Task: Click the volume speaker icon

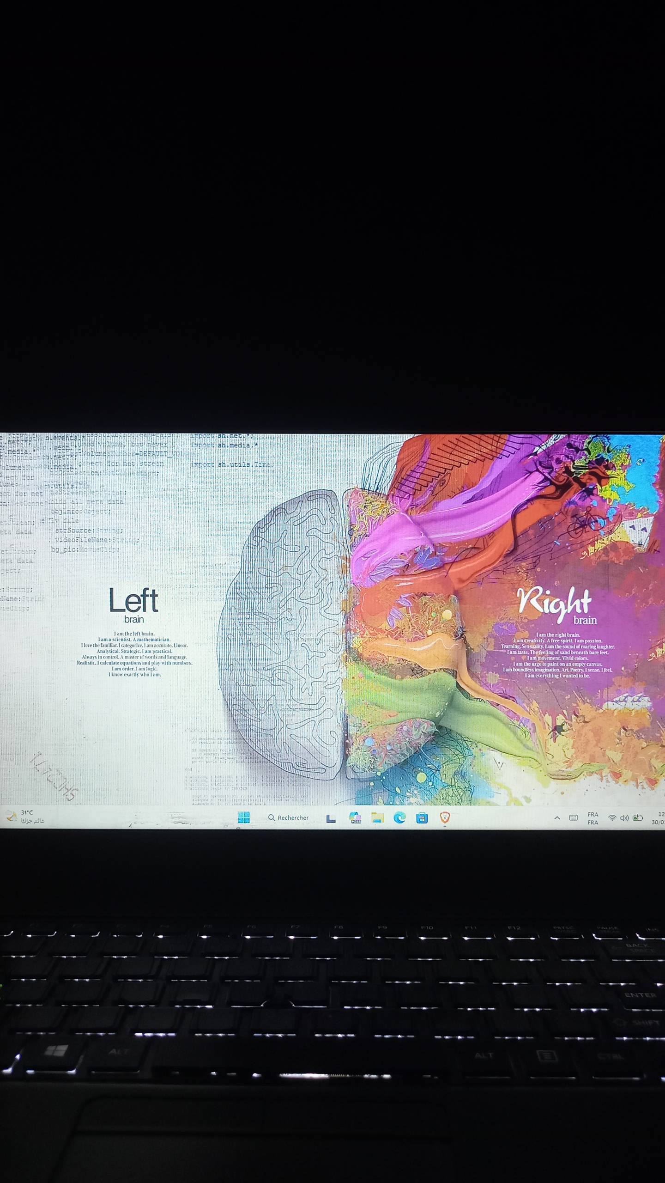Action: click(x=624, y=818)
